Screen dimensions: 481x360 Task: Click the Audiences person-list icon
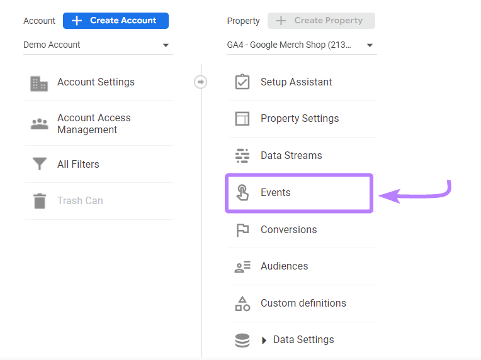[242, 266]
